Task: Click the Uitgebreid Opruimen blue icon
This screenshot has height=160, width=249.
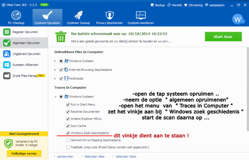Action: click(x=7, y=54)
